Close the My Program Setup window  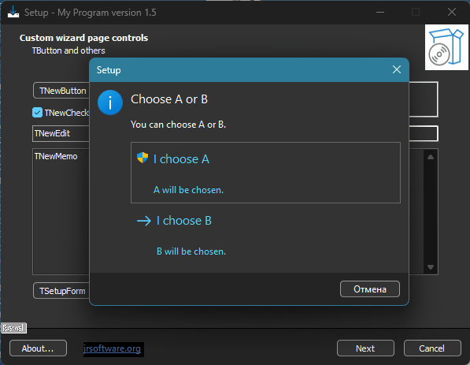[452, 13]
